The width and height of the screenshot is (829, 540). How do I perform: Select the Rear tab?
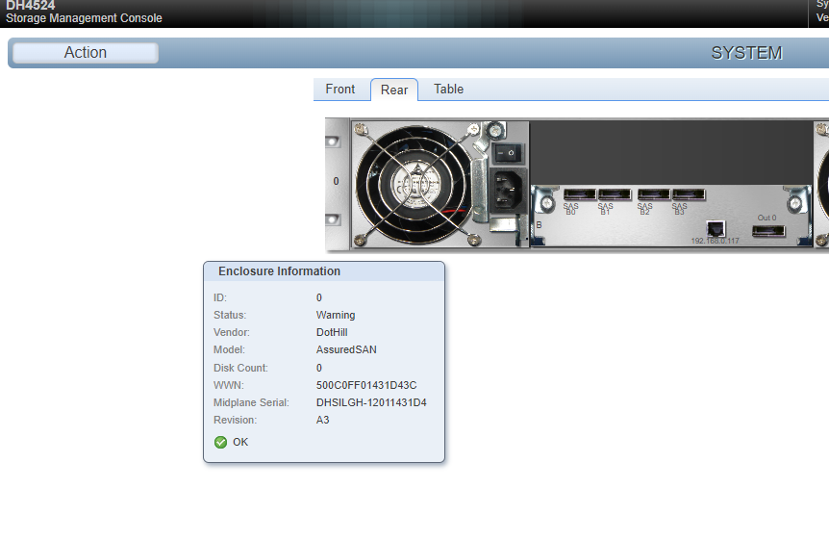pos(394,90)
